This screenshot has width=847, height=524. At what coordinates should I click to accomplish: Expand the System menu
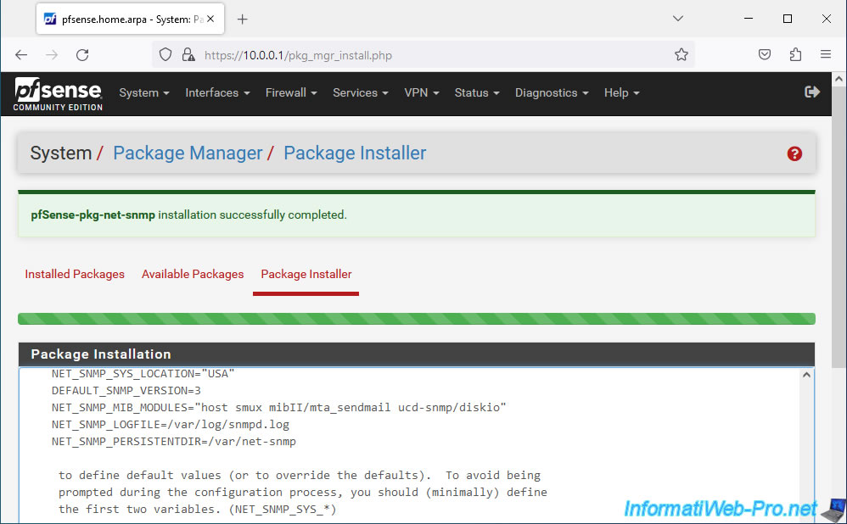[x=144, y=92]
